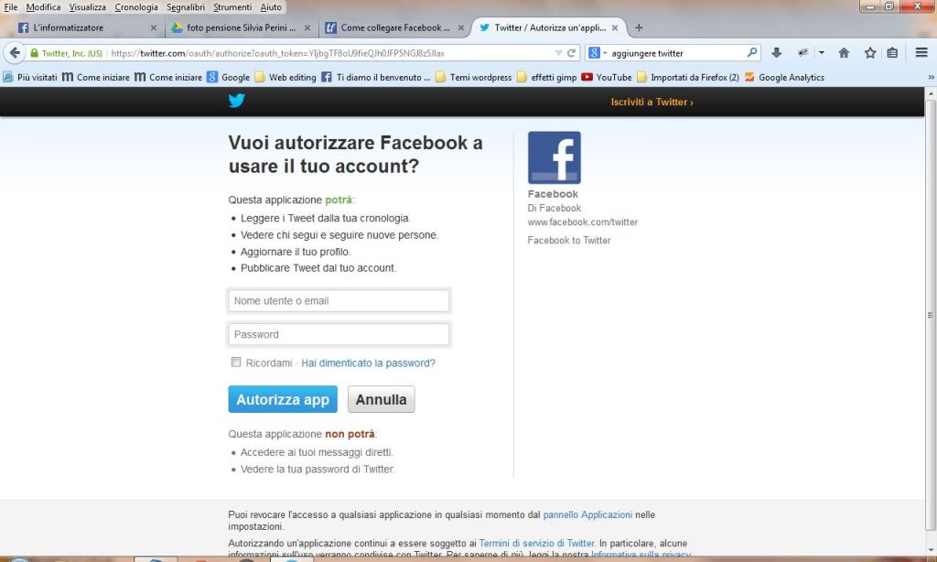Focus the Nome utente o email field
This screenshot has height=562, width=937.
339,301
